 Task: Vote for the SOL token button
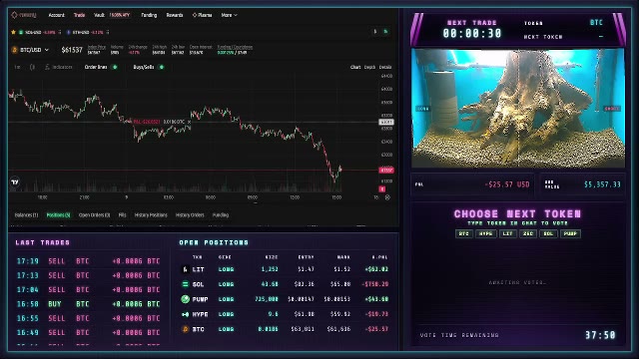pyautogui.click(x=548, y=233)
